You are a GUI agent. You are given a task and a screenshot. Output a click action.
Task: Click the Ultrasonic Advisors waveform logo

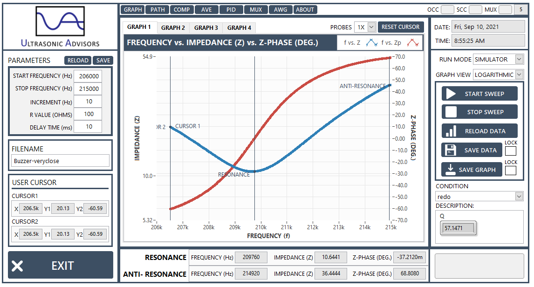point(60,21)
